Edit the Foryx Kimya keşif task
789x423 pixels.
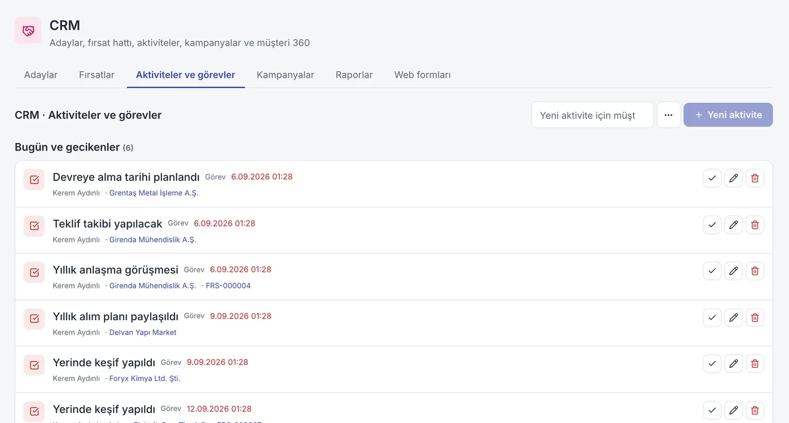(x=733, y=363)
